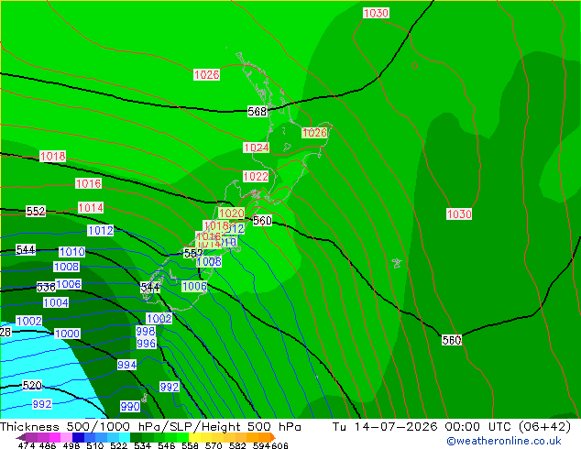Click the black 568 height contour label

258,111
